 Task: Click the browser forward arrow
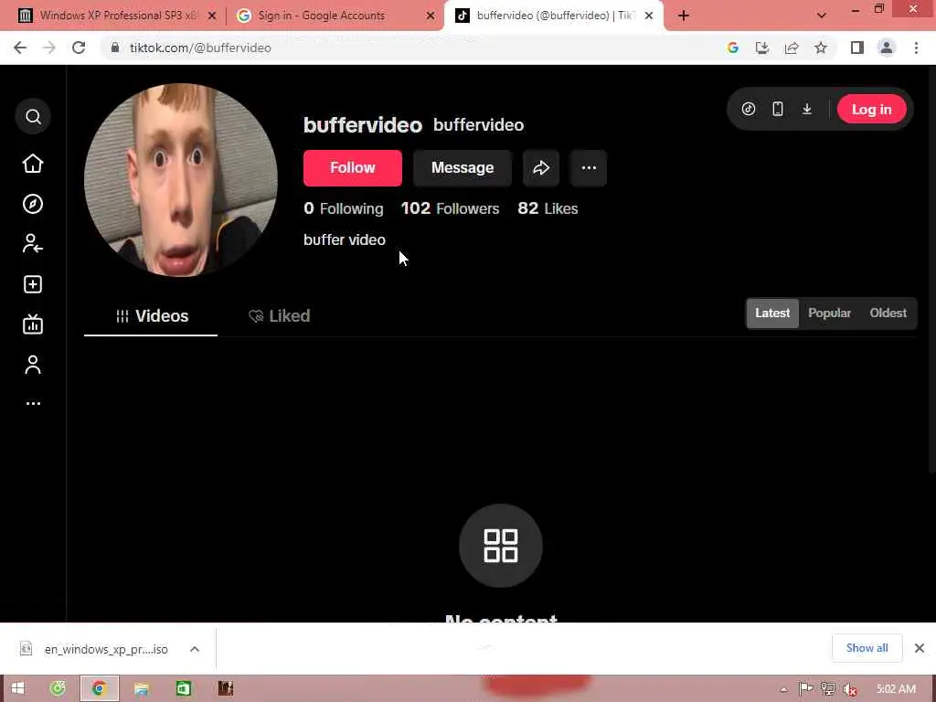point(49,48)
